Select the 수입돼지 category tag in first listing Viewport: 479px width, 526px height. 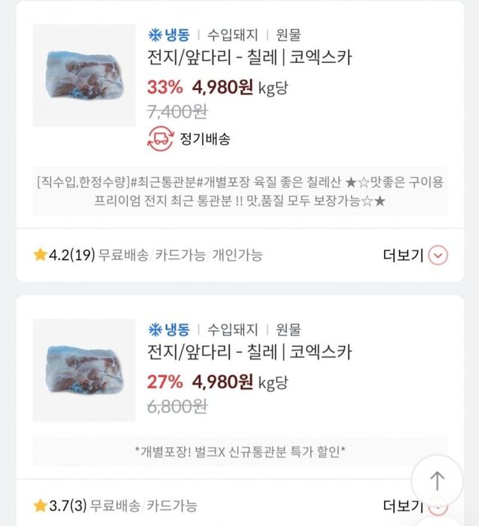[x=233, y=35]
